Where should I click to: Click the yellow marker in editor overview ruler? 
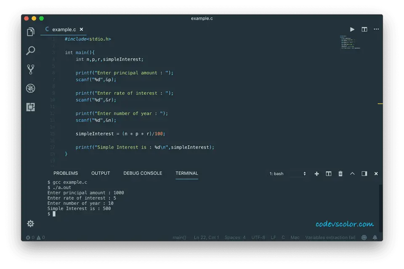coord(380,104)
